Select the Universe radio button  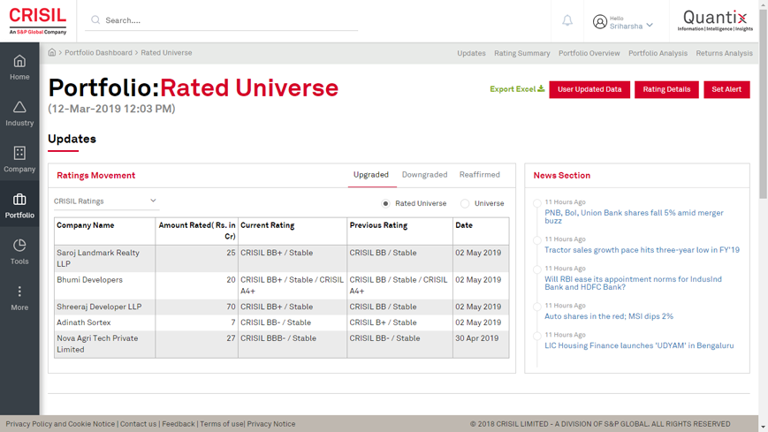tap(465, 203)
